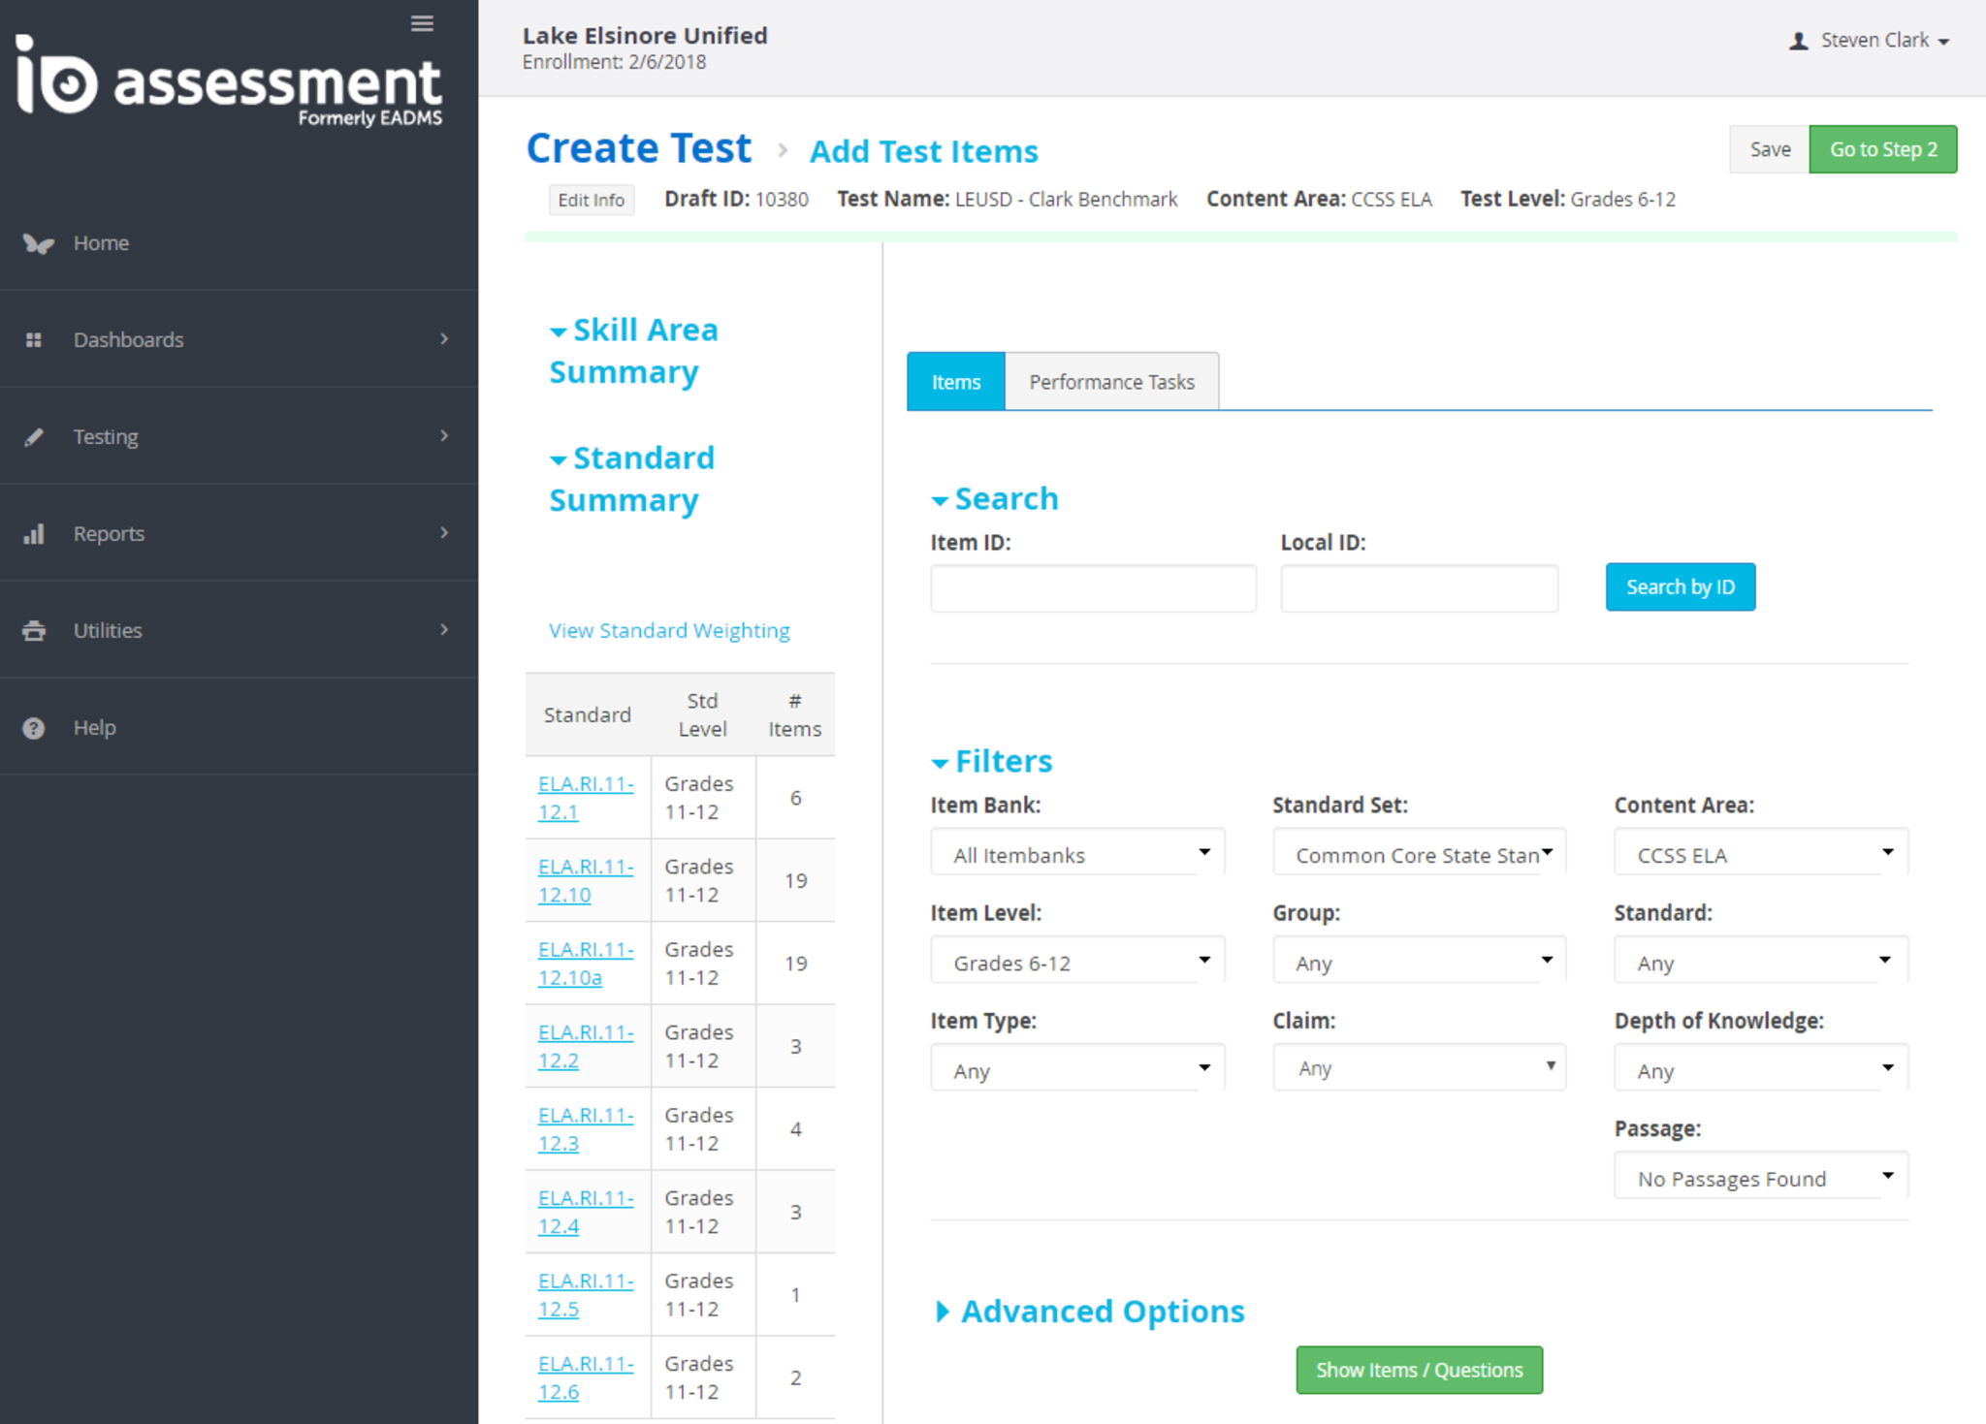Click the Go to Step 2 button
This screenshot has width=1986, height=1424.
tap(1882, 149)
